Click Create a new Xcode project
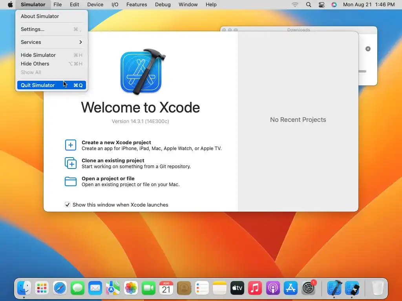Screen dimensions: 402x301 [x=116, y=142]
